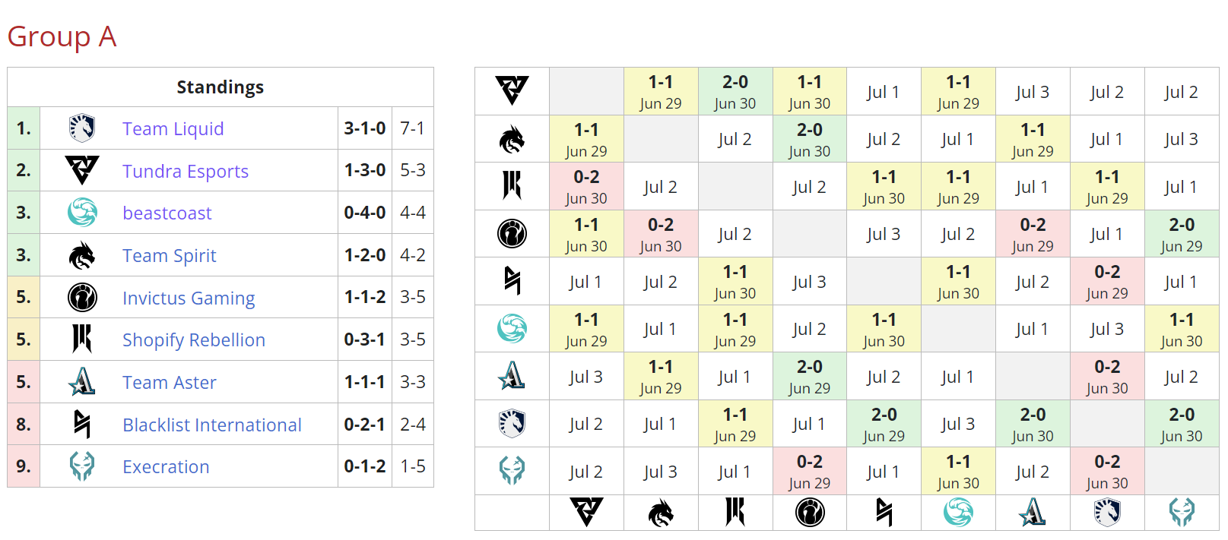Image resolution: width=1228 pixels, height=540 pixels.
Task: Click Invictus Gaming logo in Standings table
Action: point(82,298)
